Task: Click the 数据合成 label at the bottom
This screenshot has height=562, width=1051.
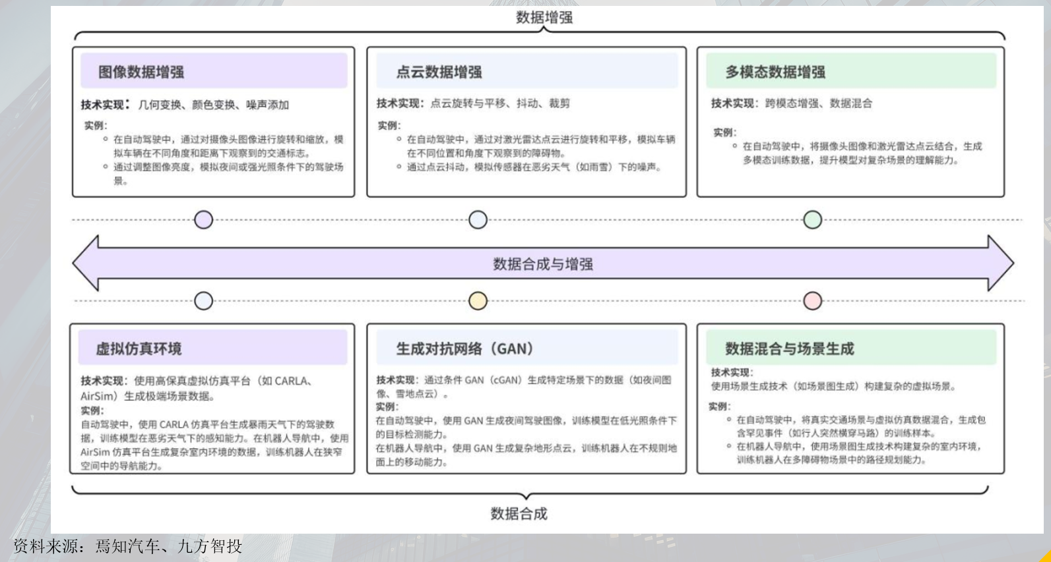Action: coord(519,514)
